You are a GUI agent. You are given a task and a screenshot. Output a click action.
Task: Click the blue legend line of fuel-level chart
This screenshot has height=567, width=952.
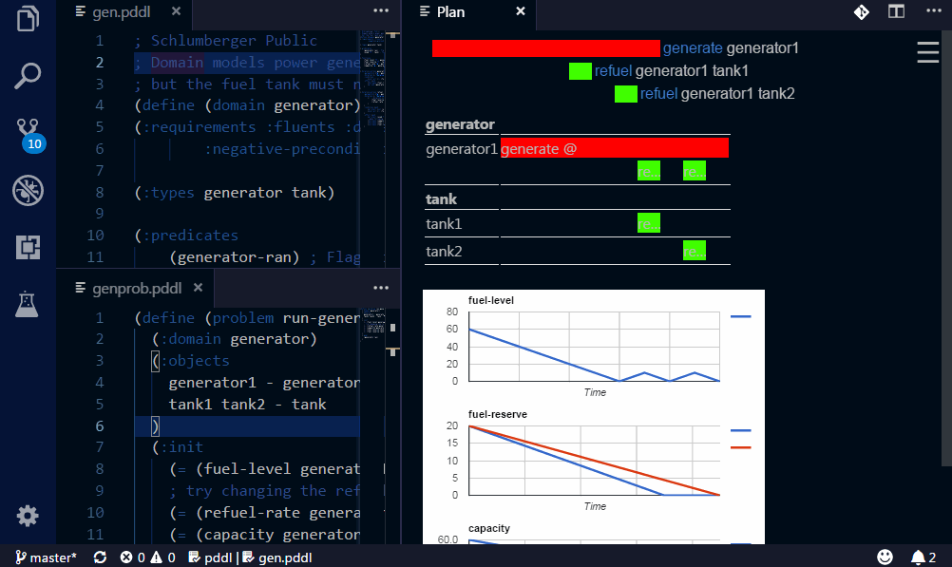(x=741, y=316)
